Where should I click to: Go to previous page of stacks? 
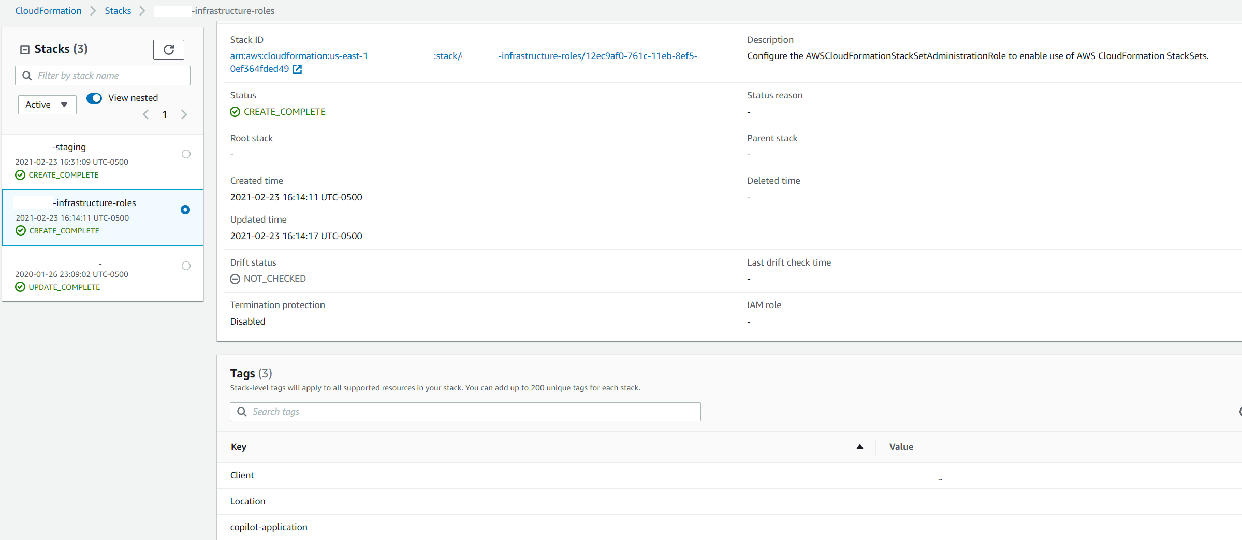[146, 114]
